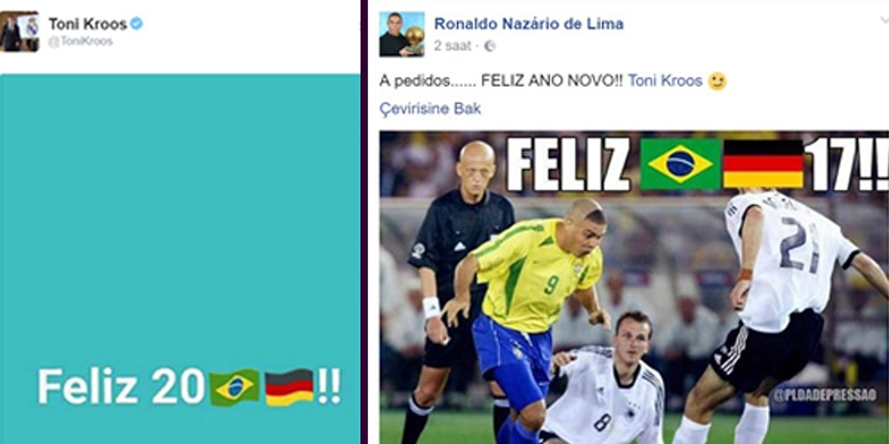Screen dimensions: 889x444
Task: Open Toni Kroos's profile picture
Action: [20, 32]
